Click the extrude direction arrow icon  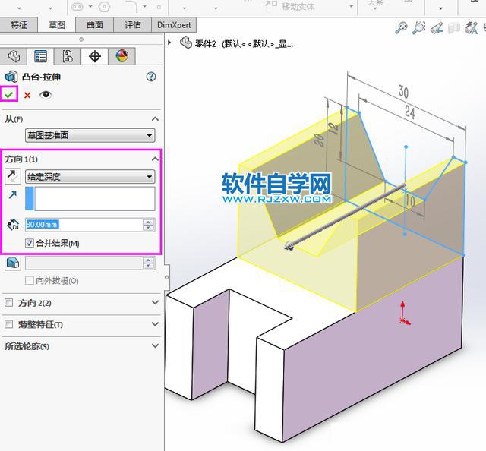point(13,195)
